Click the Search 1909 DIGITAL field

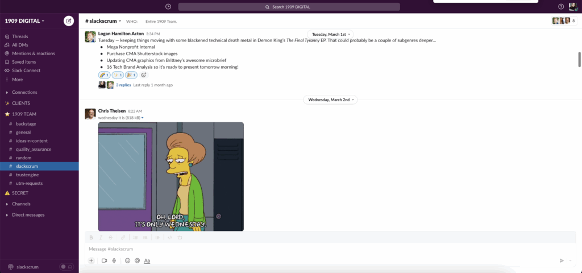pyautogui.click(x=289, y=7)
